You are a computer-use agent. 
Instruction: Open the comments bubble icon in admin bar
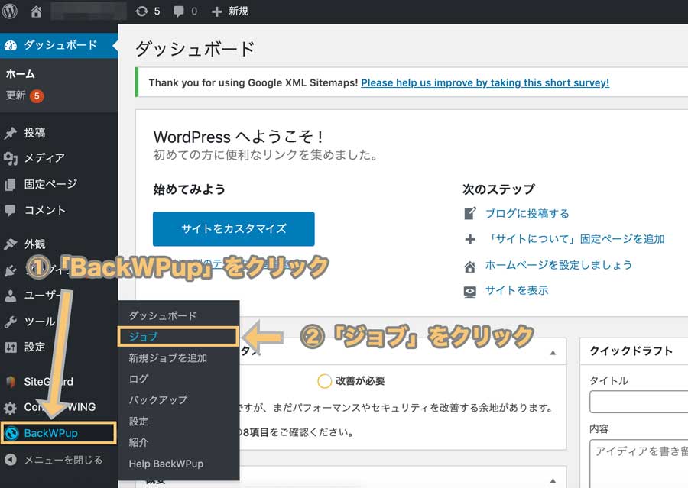(x=179, y=11)
